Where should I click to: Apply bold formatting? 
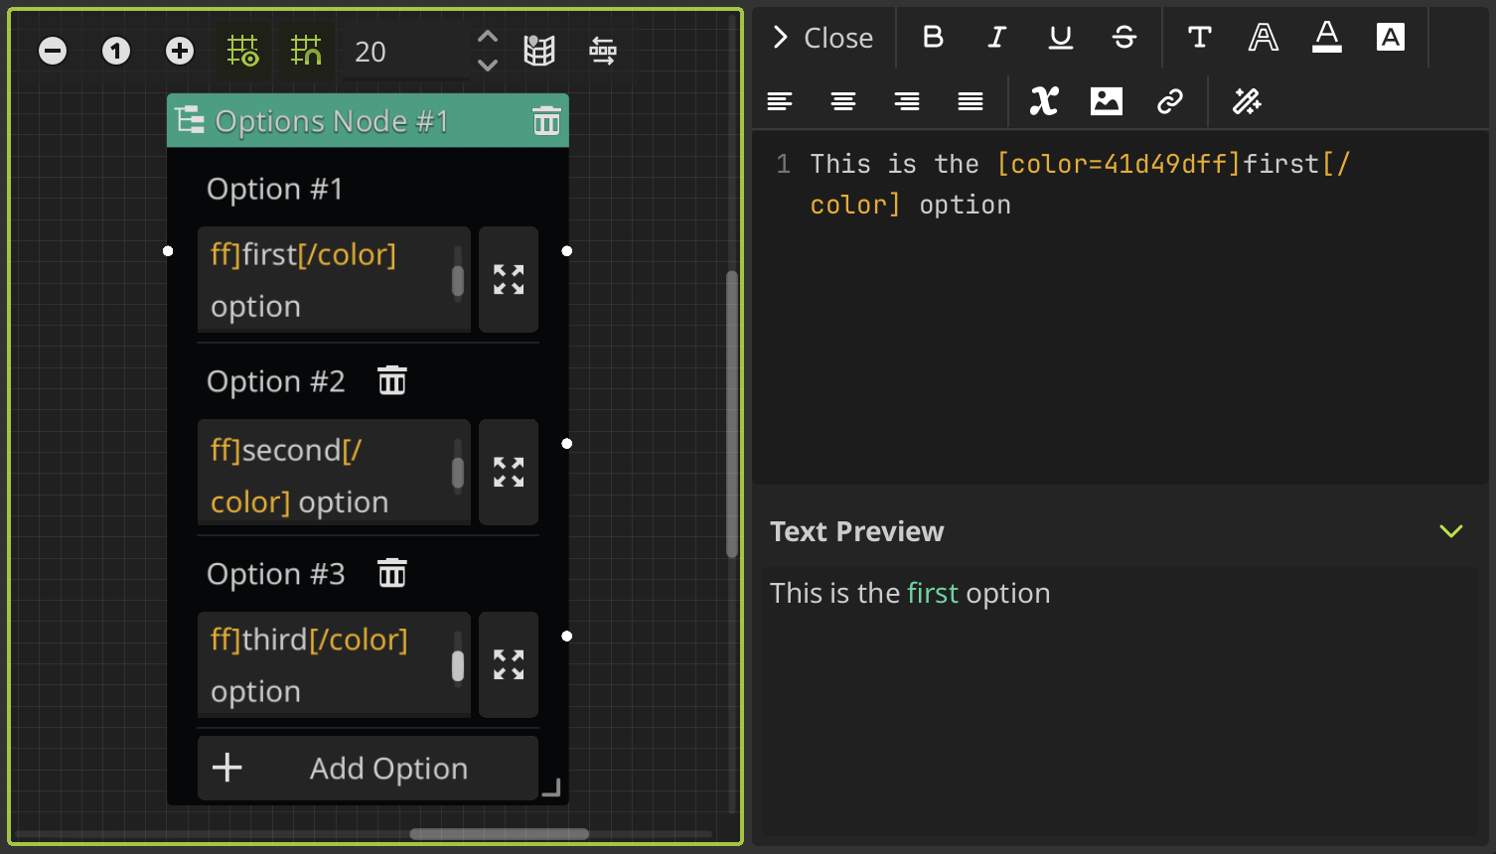[x=932, y=37]
